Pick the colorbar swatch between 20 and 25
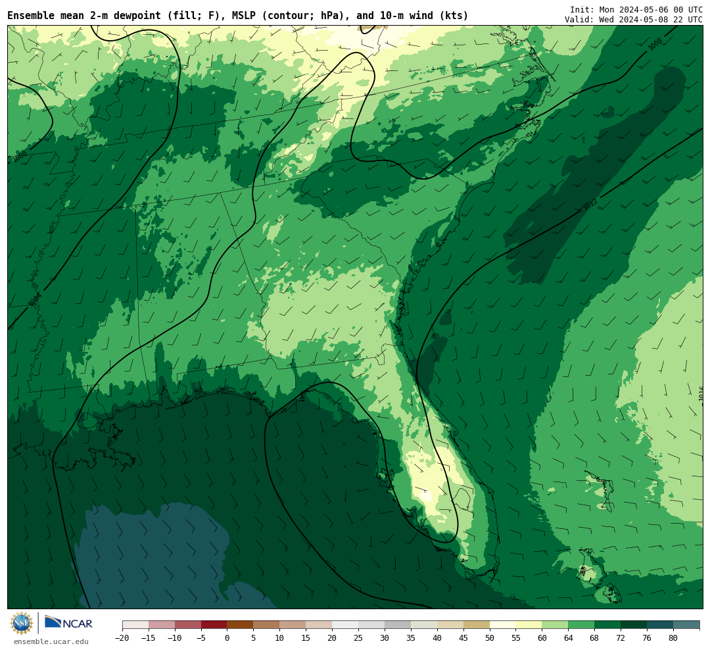This screenshot has height=650, width=710. tap(346, 625)
